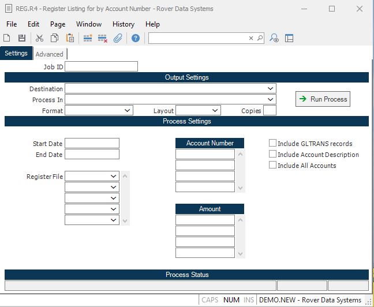Check Include Account Description option
Image resolution: width=374 pixels, height=307 pixels.
pyautogui.click(x=273, y=154)
